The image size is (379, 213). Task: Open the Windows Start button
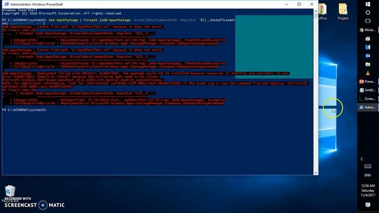click(x=368, y=4)
